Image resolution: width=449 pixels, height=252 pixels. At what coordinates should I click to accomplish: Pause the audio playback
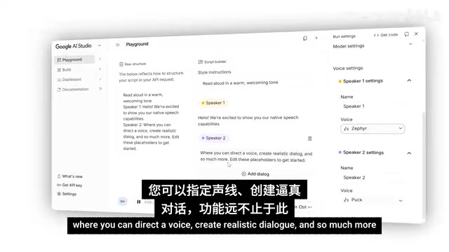(x=139, y=202)
